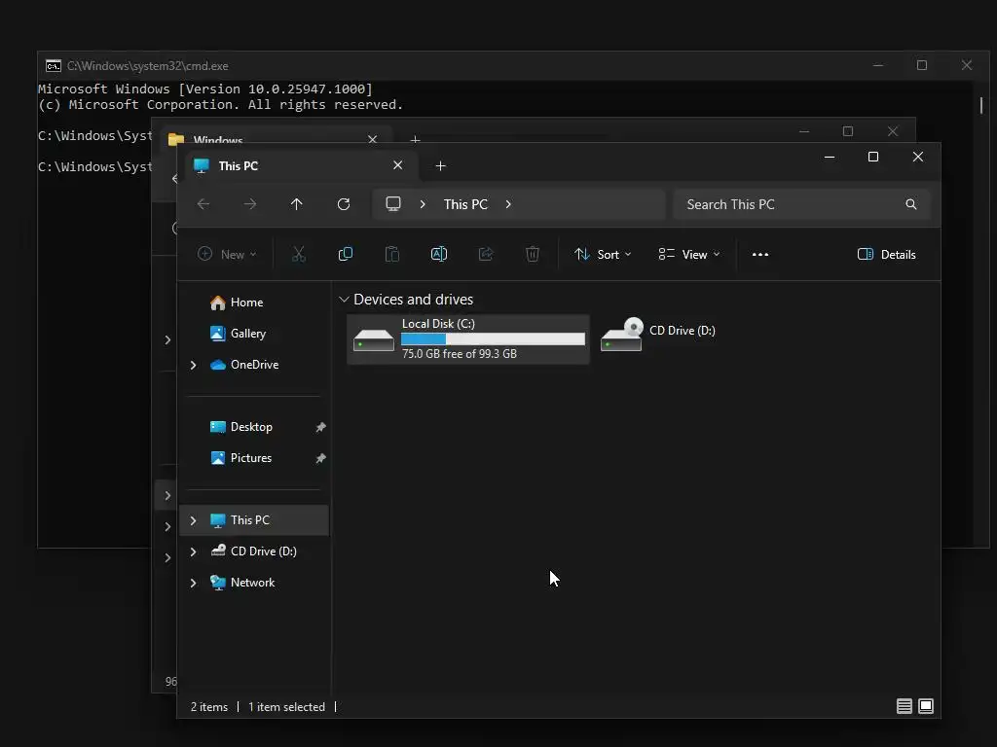This screenshot has height=747, width=997.
Task: Click the Delete trash icon
Action: (533, 254)
